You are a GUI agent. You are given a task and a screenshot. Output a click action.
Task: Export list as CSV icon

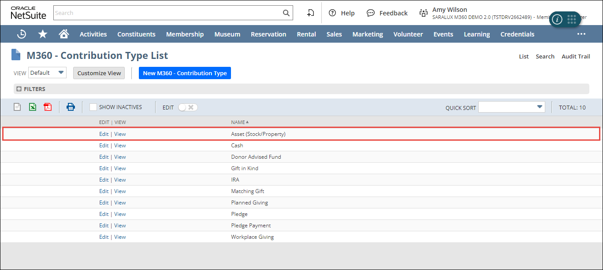coord(17,107)
